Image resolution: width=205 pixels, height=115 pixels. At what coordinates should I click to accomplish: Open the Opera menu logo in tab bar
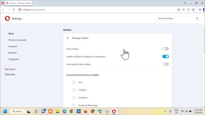[x=3, y=3]
